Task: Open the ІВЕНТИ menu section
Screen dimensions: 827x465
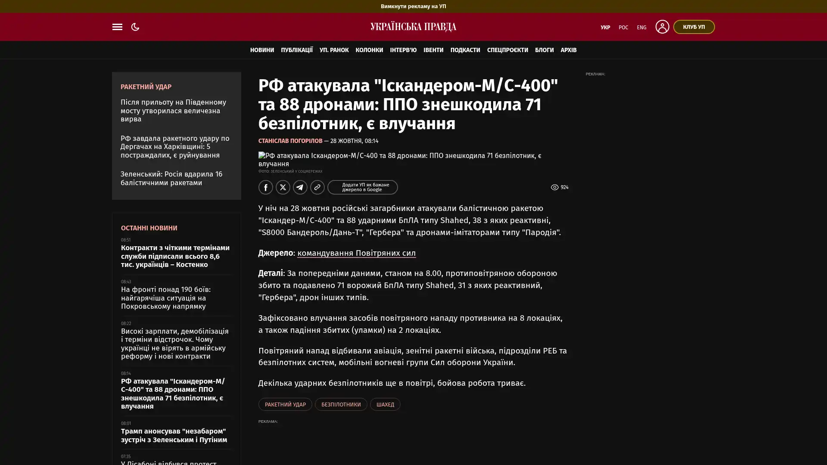Action: coord(433,50)
